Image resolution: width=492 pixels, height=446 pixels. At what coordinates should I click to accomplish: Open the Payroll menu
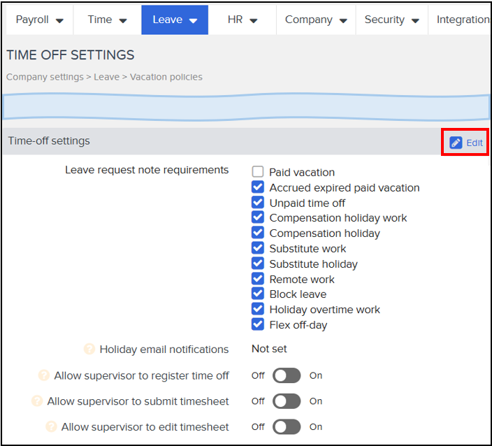click(40, 20)
